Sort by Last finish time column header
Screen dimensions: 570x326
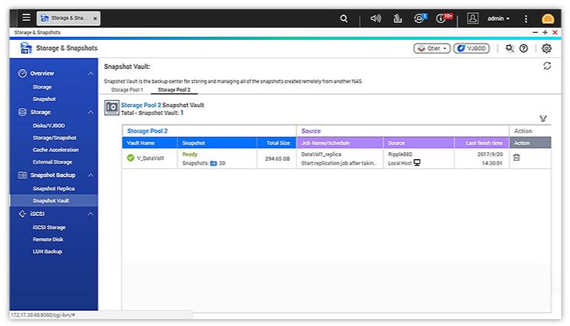[482, 142]
